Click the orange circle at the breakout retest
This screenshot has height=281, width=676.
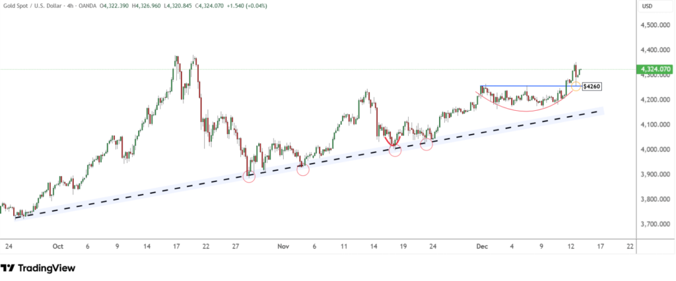click(576, 86)
